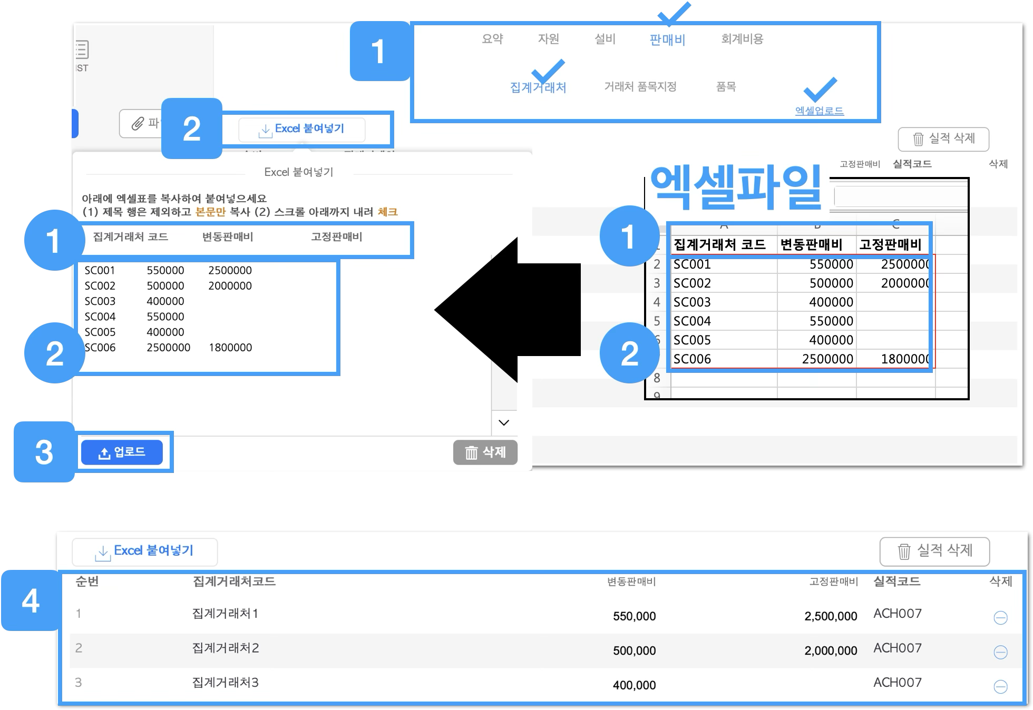Open the 요약 tab
Image resolution: width=1033 pixels, height=710 pixels.
click(x=492, y=39)
